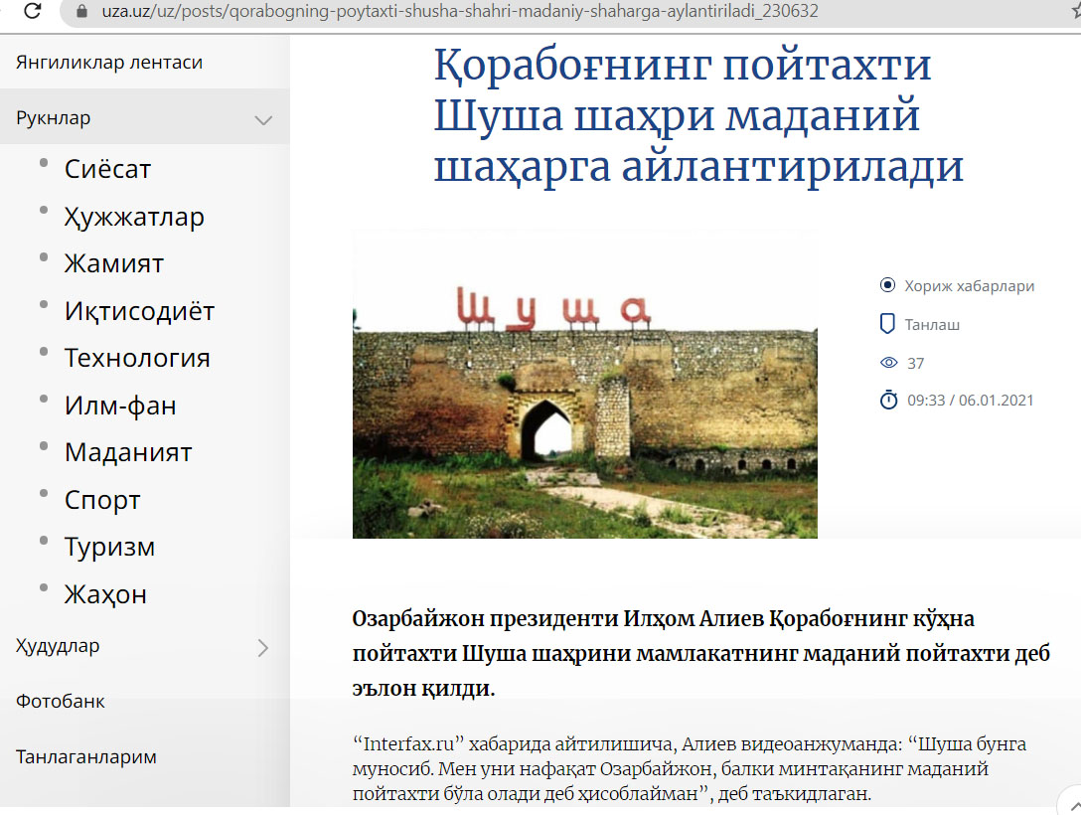The height and width of the screenshot is (815, 1081).
Task: Open the Спорт category
Action: (x=102, y=500)
